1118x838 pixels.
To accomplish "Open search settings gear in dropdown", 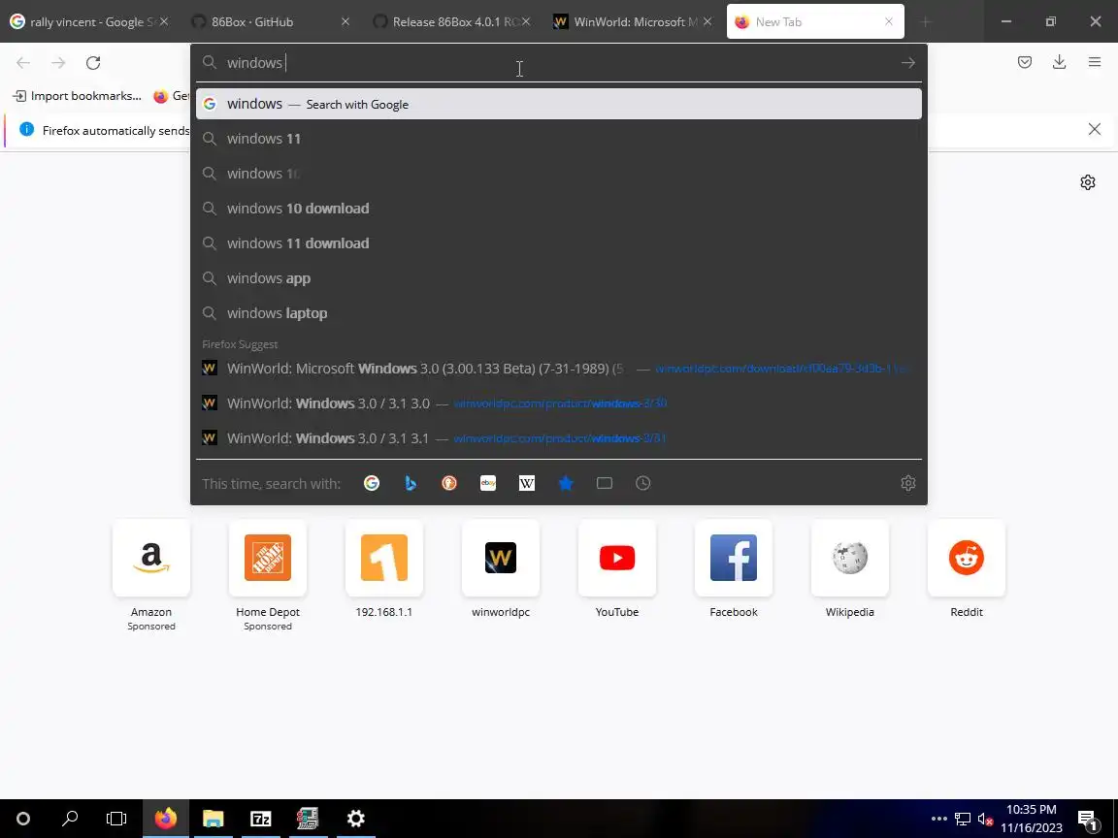I will [907, 483].
